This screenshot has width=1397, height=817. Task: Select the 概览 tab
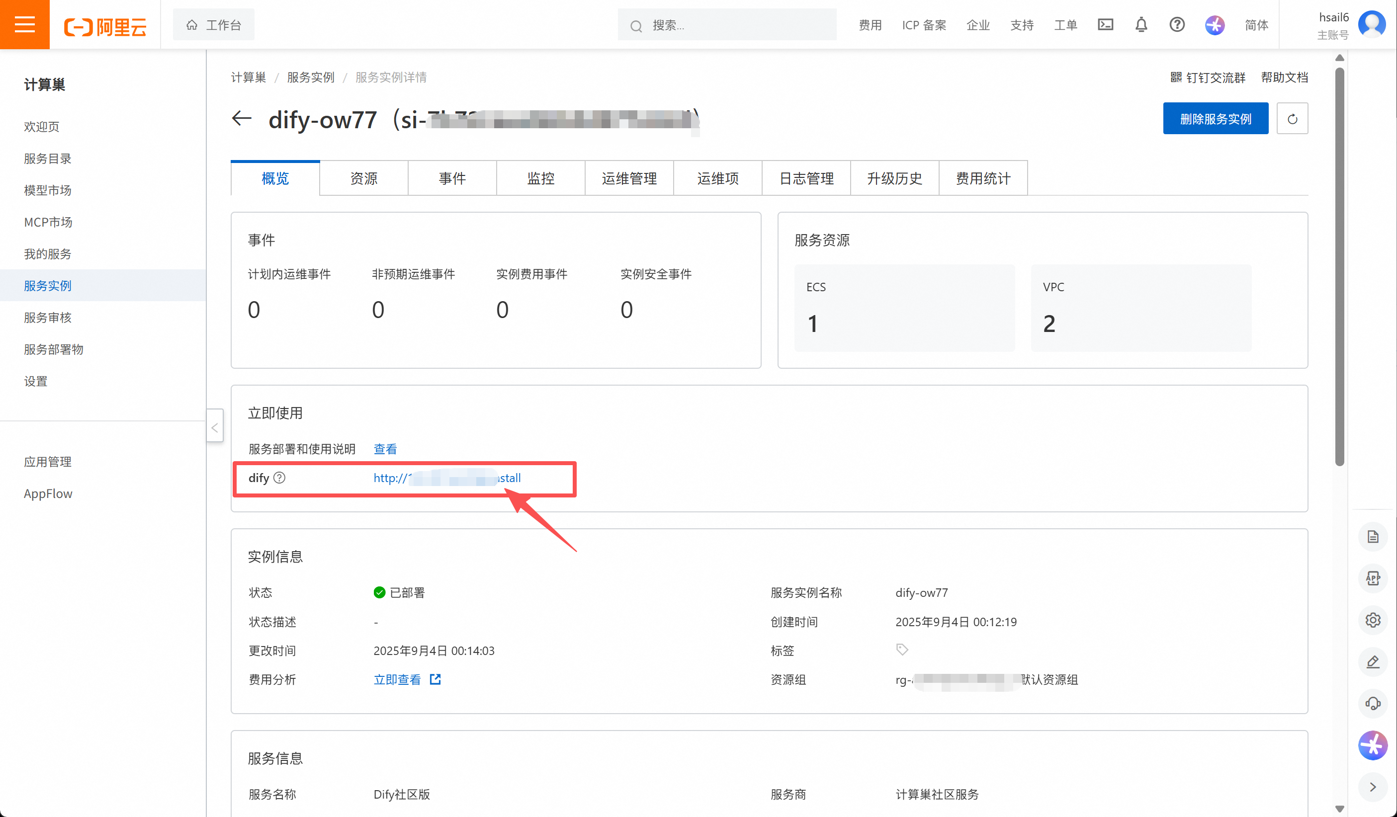pyautogui.click(x=275, y=178)
